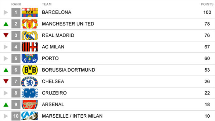
Task: Click the FC Barcelona crest logo
Action: tap(30, 12)
